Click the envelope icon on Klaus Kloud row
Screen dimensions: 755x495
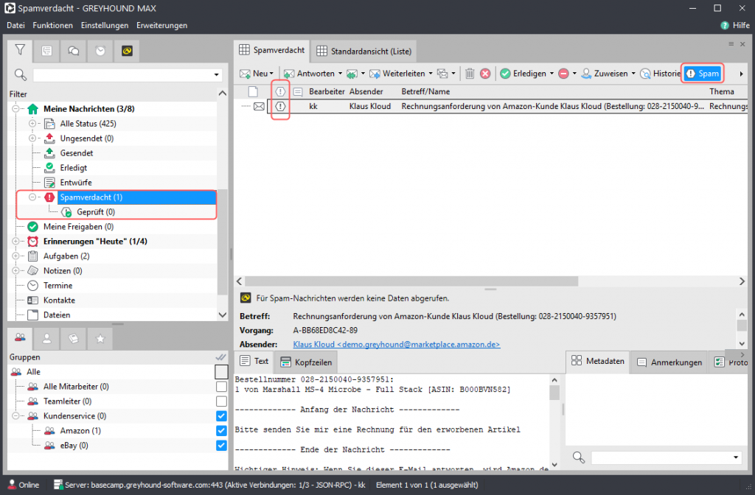click(x=259, y=106)
